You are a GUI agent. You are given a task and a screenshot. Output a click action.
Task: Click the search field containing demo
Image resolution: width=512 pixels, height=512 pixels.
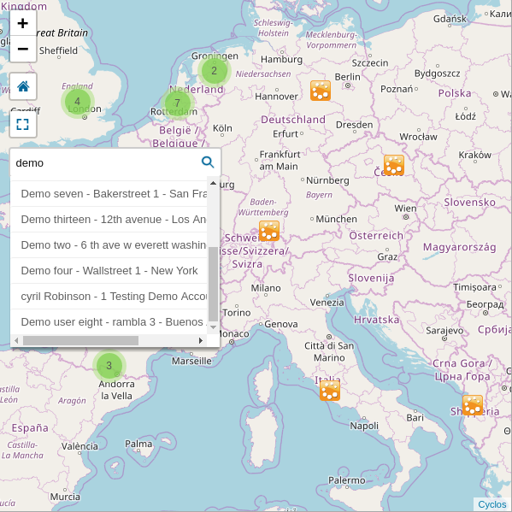106,162
